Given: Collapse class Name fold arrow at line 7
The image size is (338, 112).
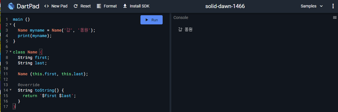Looking at the screenshot, I should (x=11, y=51).
